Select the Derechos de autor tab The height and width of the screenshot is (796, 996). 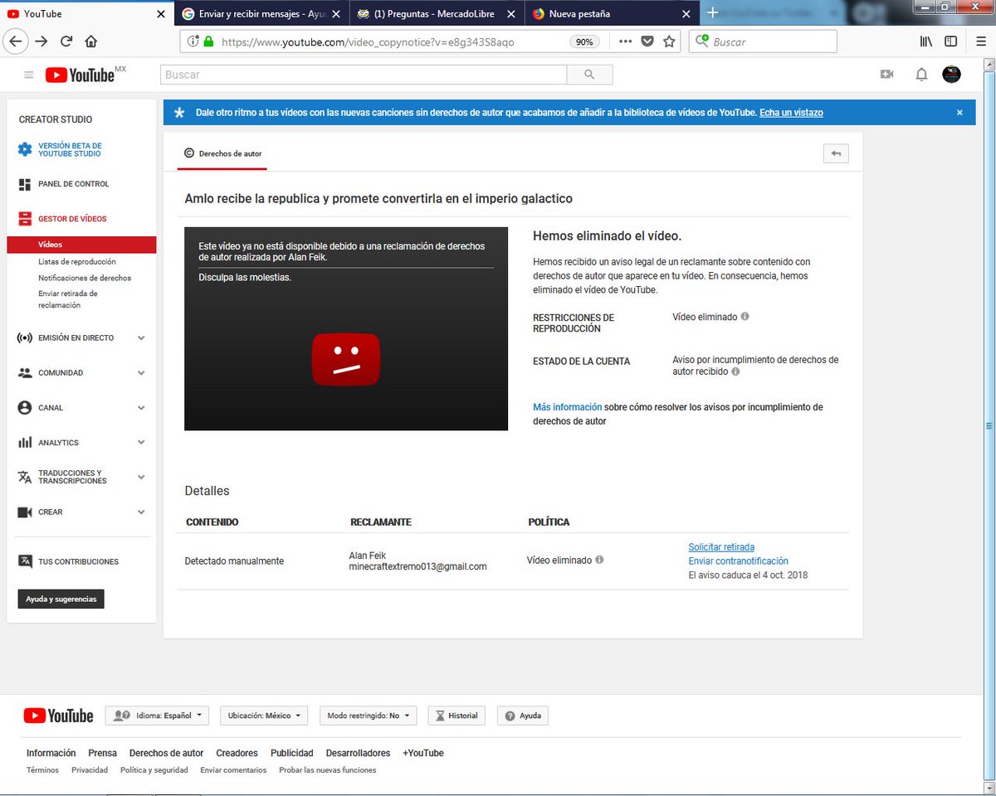[222, 153]
